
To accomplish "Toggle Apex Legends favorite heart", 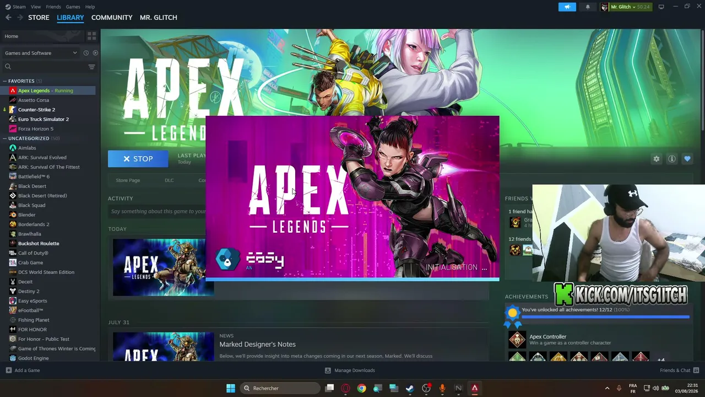I will point(687,159).
